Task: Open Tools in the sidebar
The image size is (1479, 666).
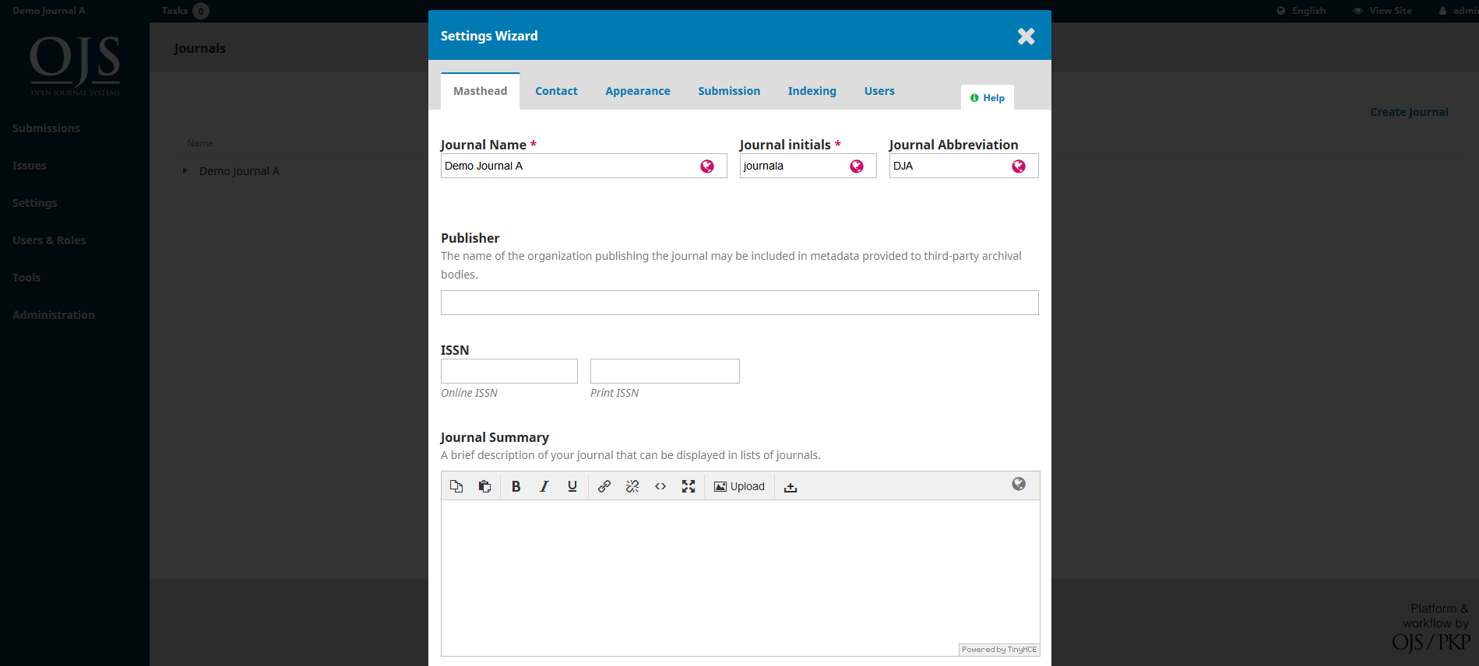Action: 26,278
